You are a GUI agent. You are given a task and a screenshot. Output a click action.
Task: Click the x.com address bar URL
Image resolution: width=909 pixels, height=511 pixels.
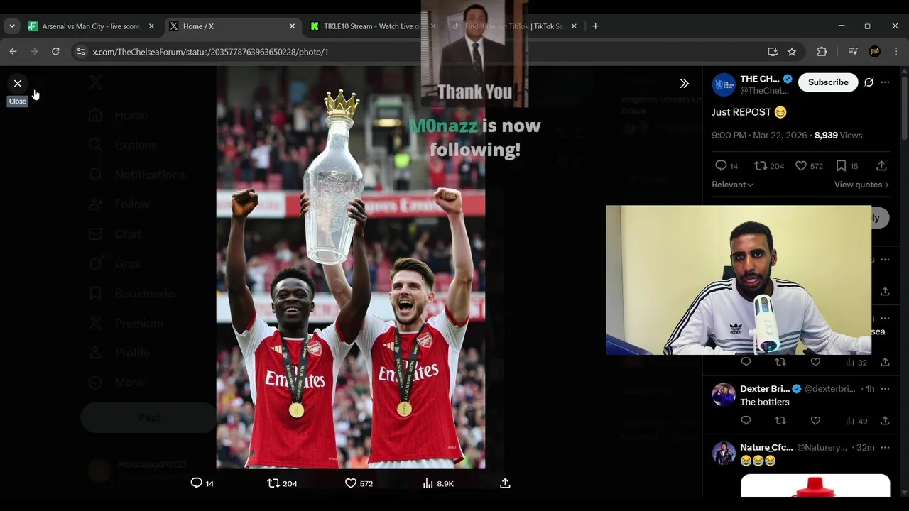pos(210,52)
